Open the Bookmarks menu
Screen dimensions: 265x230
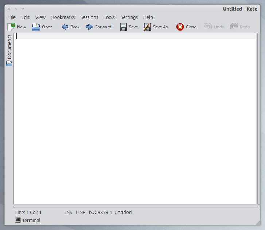[x=63, y=17]
